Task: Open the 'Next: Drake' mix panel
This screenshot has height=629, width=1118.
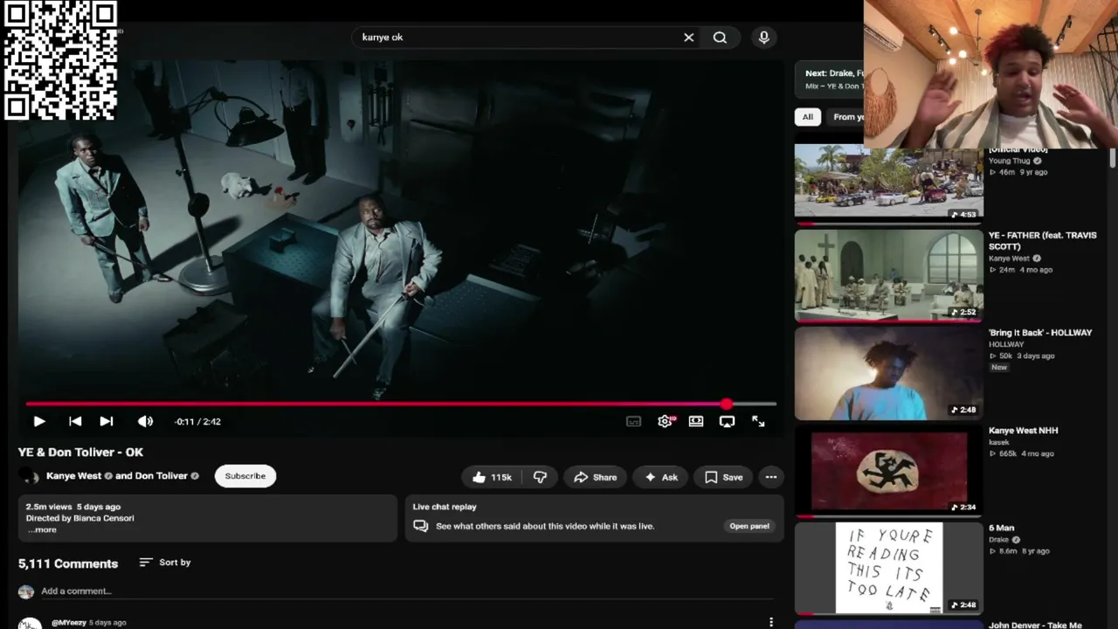Action: click(x=830, y=79)
